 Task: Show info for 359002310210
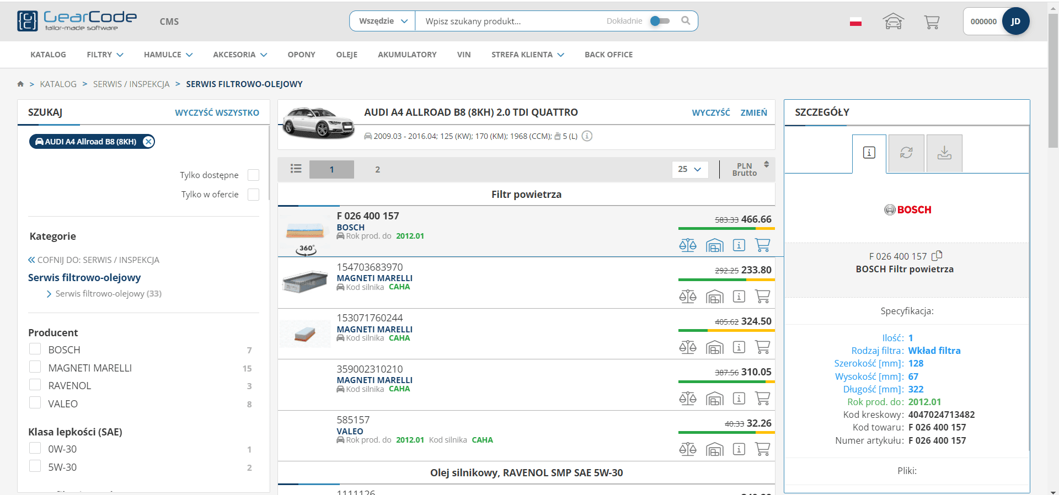(x=739, y=398)
